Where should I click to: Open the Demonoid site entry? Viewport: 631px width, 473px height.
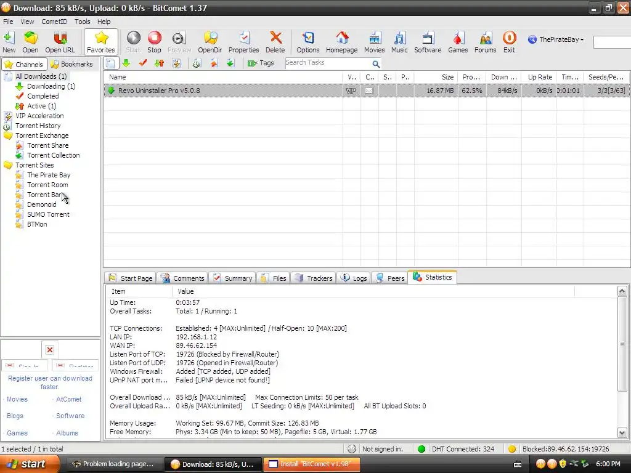pos(41,204)
